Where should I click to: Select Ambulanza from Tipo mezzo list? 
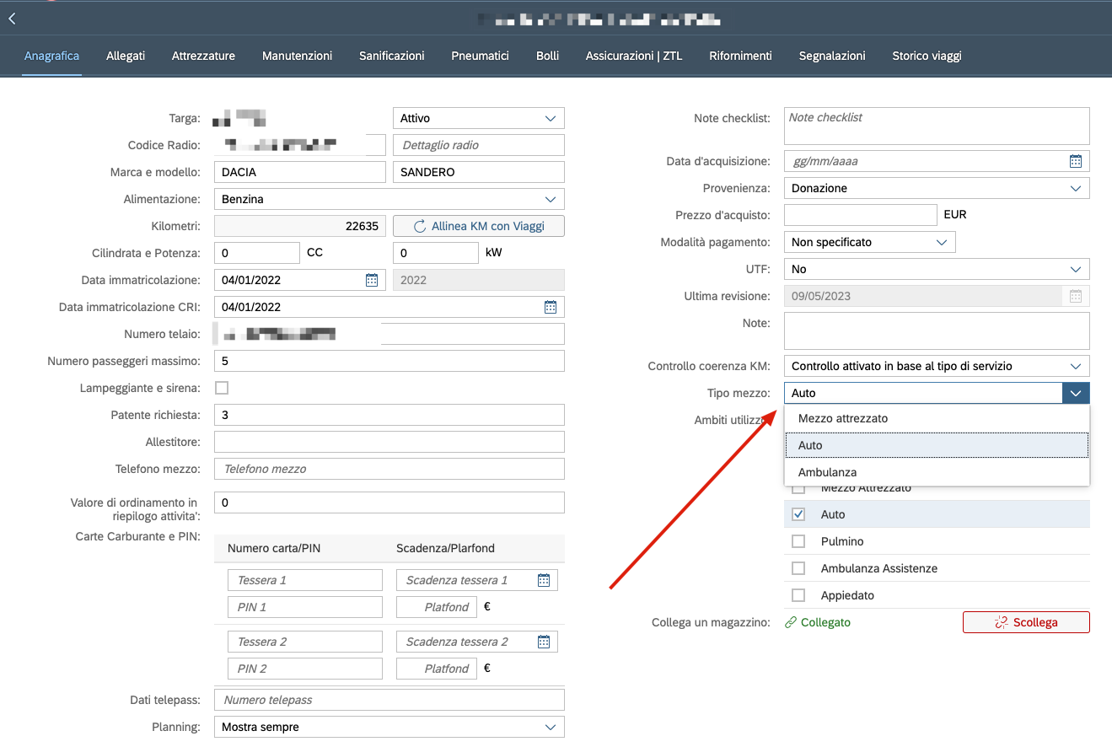tap(828, 472)
